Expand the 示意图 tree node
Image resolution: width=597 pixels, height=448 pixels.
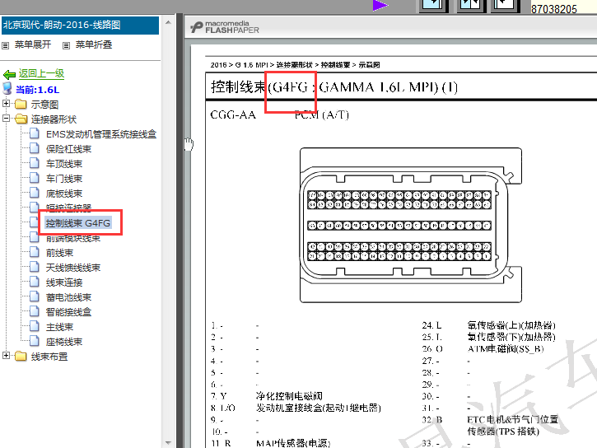[6, 104]
